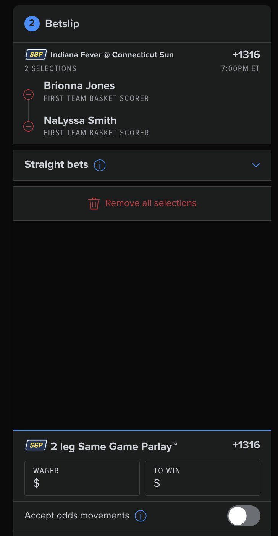Click the red trash can icon
The height and width of the screenshot is (536, 278).
click(x=94, y=203)
